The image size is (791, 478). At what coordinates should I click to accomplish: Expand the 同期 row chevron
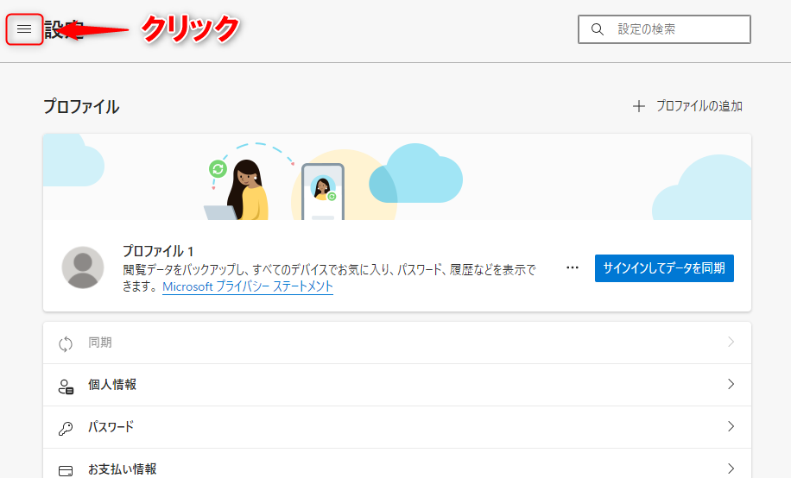coord(731,343)
